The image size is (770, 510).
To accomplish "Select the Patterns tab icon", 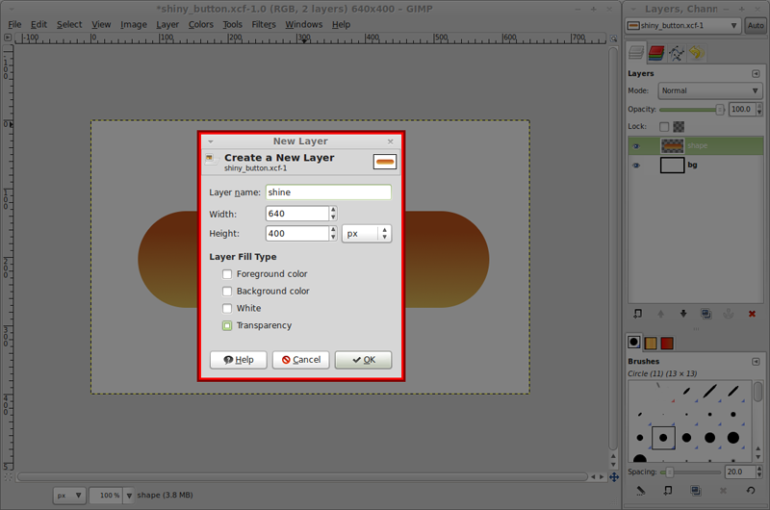I will click(x=651, y=343).
